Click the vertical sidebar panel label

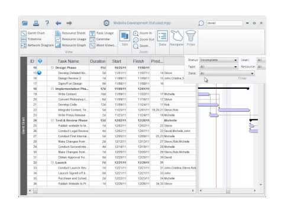[x=24, y=126]
